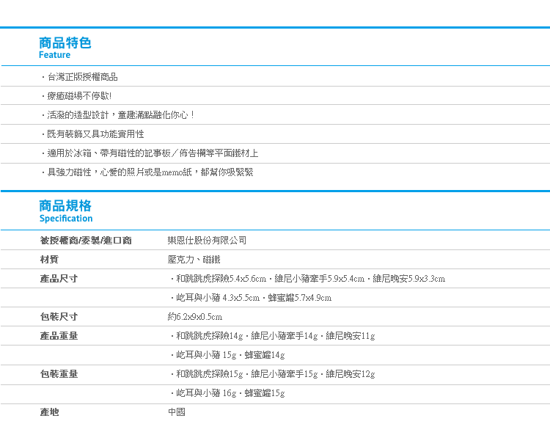Select the blue Feature subtitle text
This screenshot has height=424, width=550.
click(55, 55)
